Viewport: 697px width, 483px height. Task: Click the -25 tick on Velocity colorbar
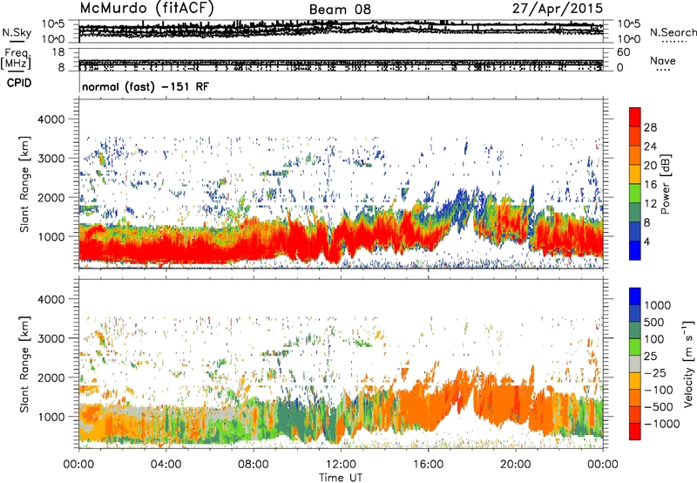coord(658,372)
